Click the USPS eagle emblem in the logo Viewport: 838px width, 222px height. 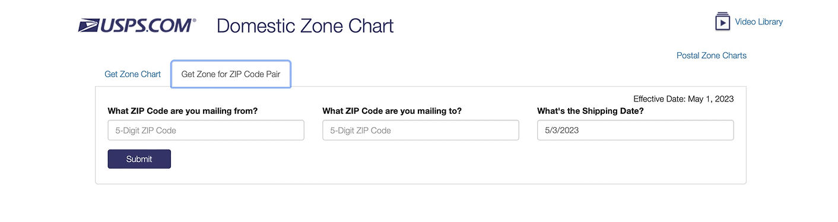[x=89, y=26]
